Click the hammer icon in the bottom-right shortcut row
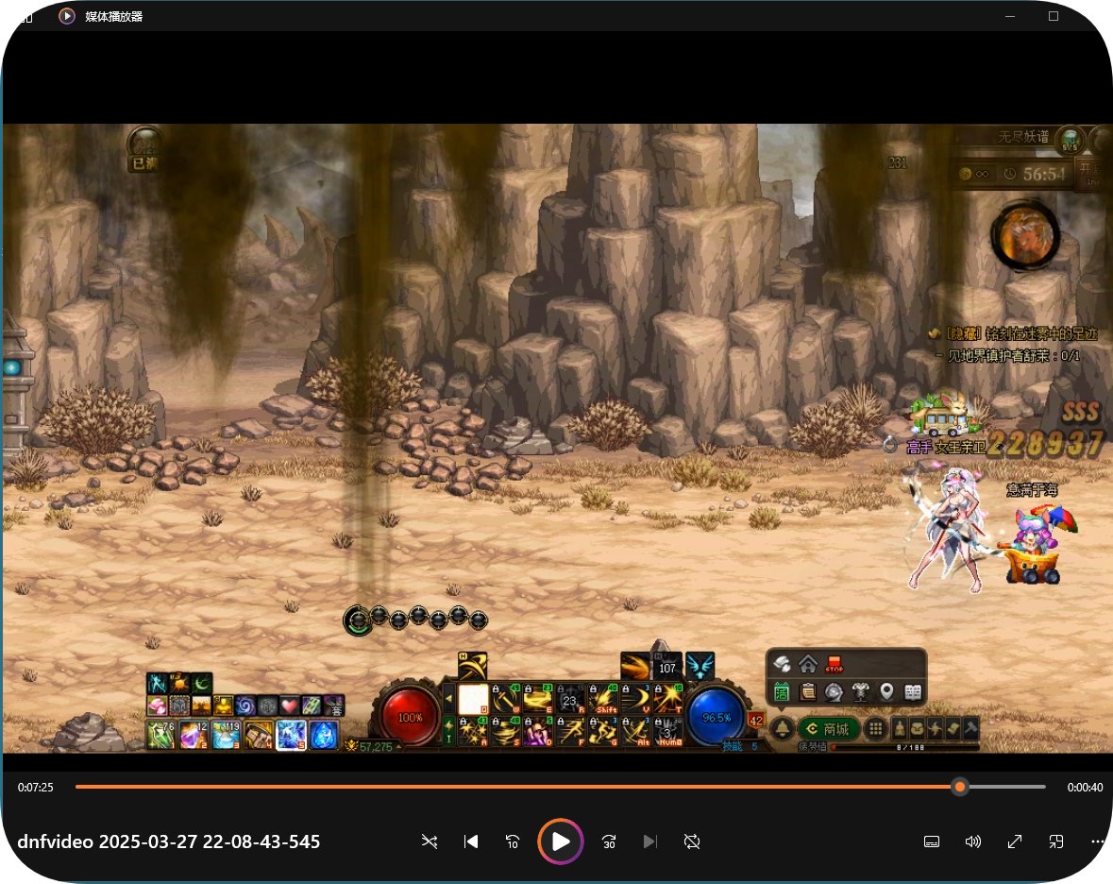 tap(970, 728)
